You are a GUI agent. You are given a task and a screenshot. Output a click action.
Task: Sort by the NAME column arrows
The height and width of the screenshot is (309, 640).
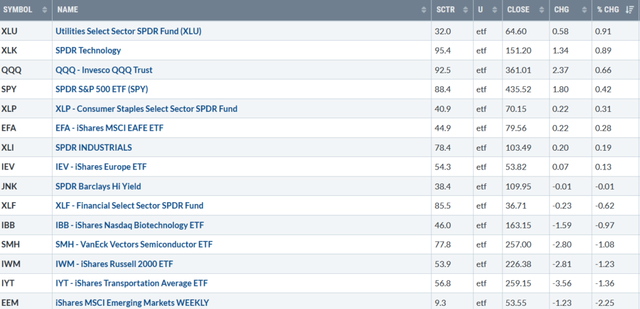(x=424, y=10)
